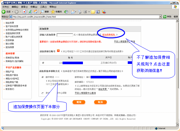The width and height of the screenshot is (180, 131).
Task: Click the green Back arrow icon
Action: [4, 12]
